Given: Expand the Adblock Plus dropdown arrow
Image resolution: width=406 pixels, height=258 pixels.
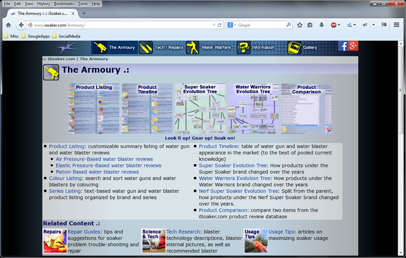Looking at the screenshot, I should tap(339, 25).
